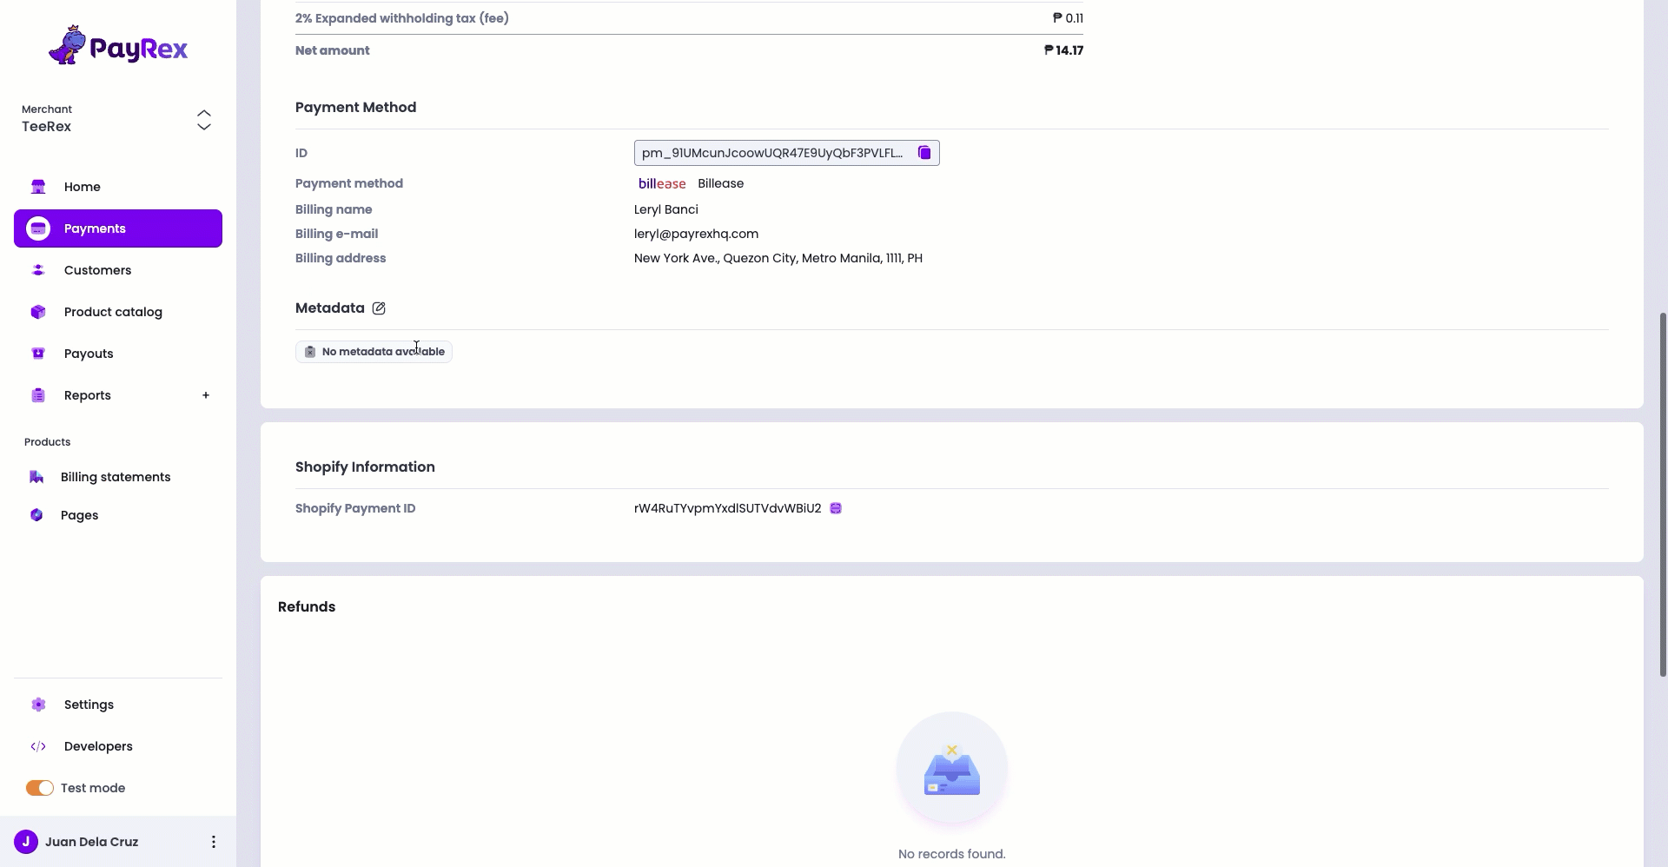The width and height of the screenshot is (1668, 867).
Task: Click the Leryl Banci billing name
Action: tap(665, 209)
